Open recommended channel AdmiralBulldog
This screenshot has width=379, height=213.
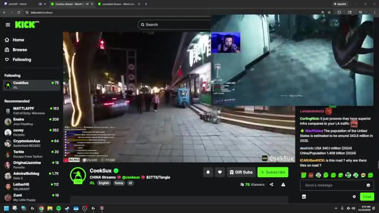point(31,176)
